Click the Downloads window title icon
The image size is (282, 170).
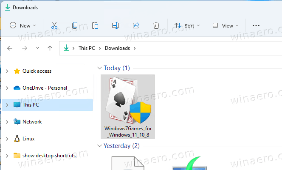[x=8, y=8]
